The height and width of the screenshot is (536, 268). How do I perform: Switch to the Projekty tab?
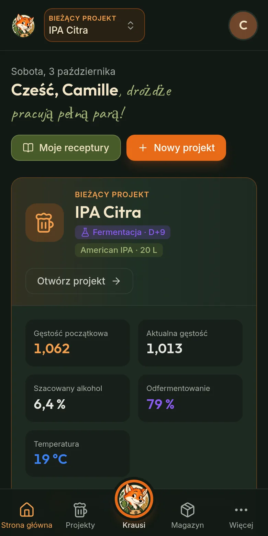tap(80, 515)
